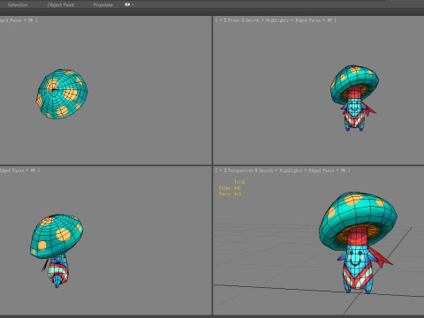Click the Perspective viewport name label
Screen dimensions: 424x318
(x=240, y=170)
